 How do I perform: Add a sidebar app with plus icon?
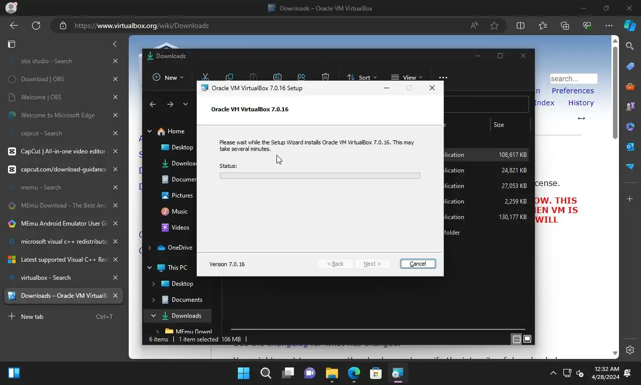(630, 199)
